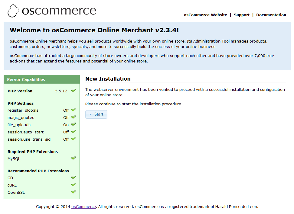Image resolution: width=294 pixels, height=214 pixels.
Task: Click the register_globals green checkmark
Action: (73, 110)
